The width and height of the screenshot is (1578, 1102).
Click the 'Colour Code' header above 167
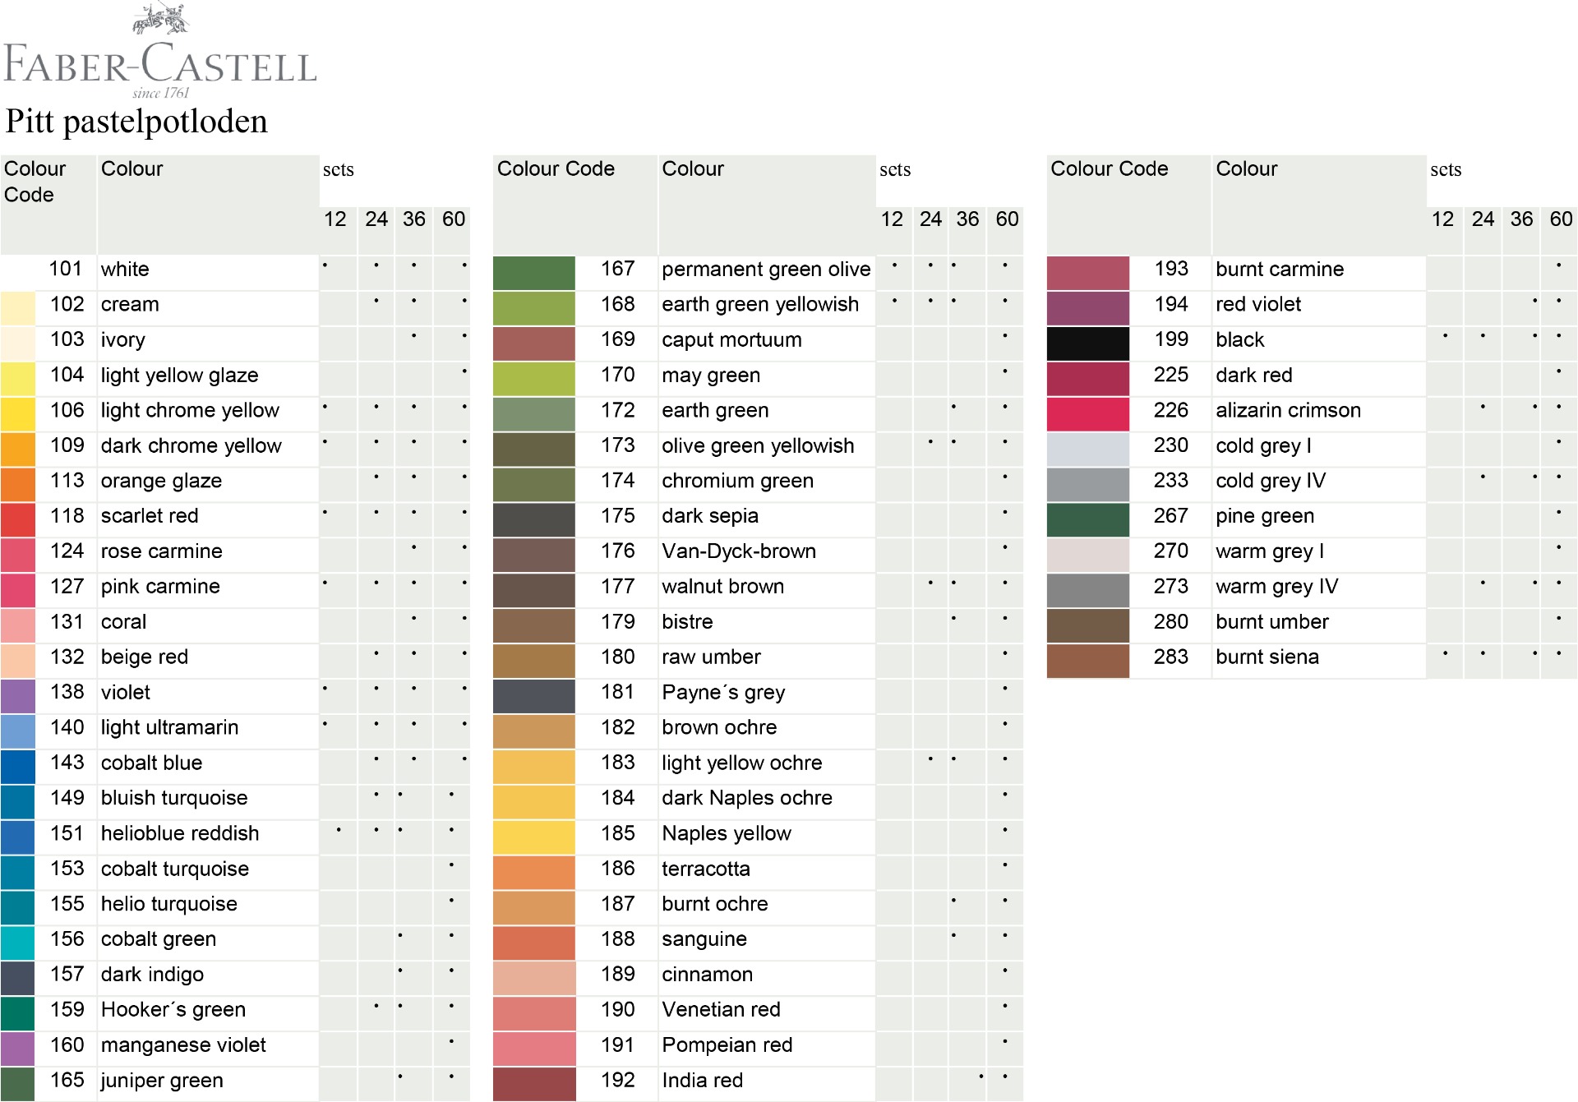(556, 169)
